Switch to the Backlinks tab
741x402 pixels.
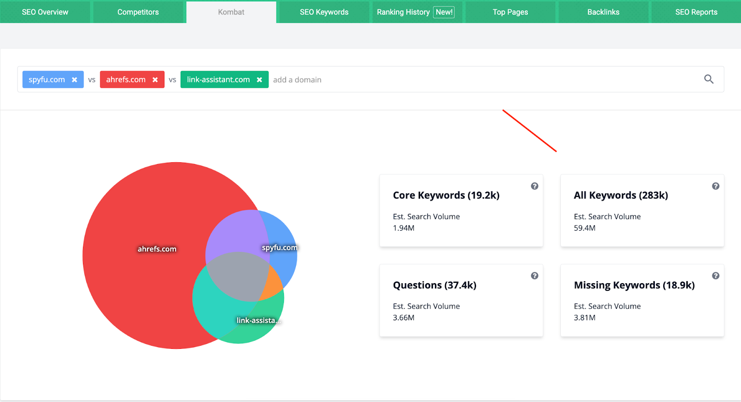tap(603, 12)
